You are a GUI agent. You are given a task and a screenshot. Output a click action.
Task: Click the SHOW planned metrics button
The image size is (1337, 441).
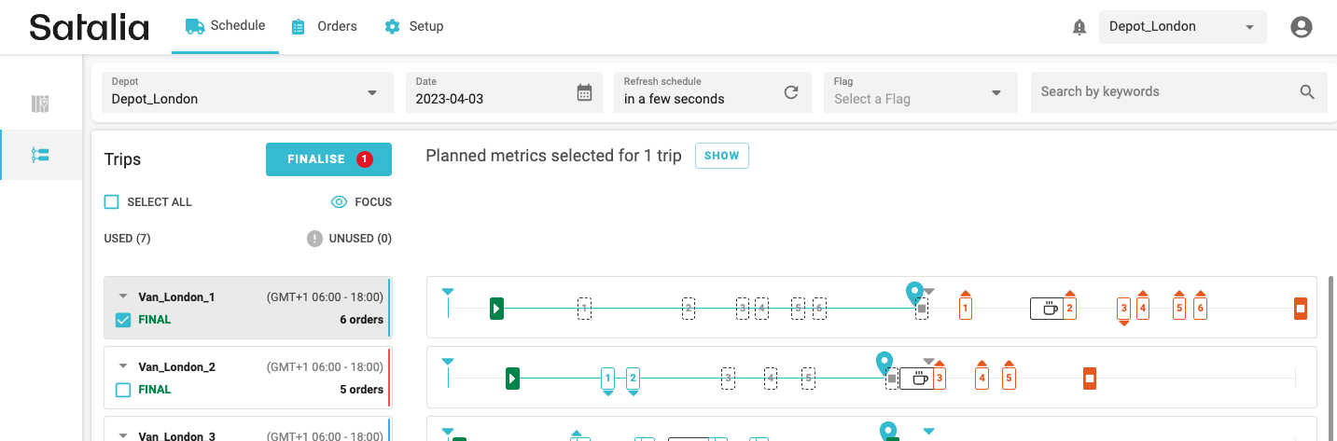click(721, 156)
